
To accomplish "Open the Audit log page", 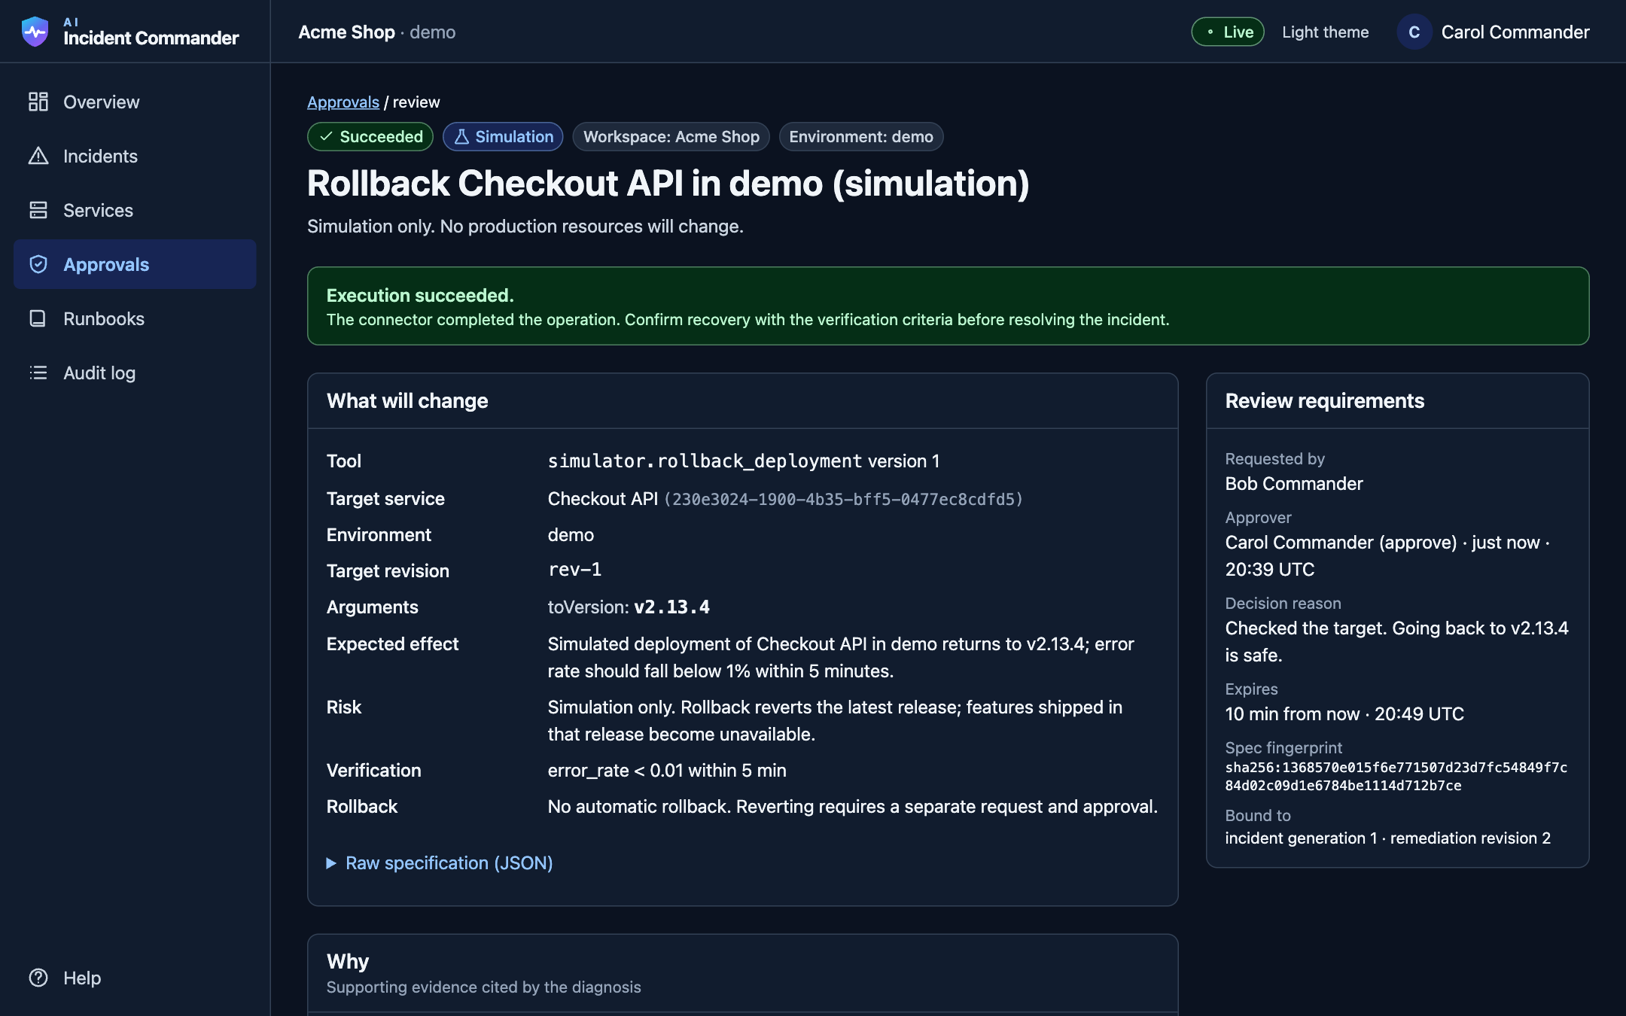I will click(x=135, y=373).
